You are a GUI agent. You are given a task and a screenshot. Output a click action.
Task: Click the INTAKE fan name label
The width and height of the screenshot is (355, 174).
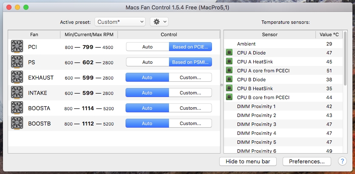pos(37,93)
